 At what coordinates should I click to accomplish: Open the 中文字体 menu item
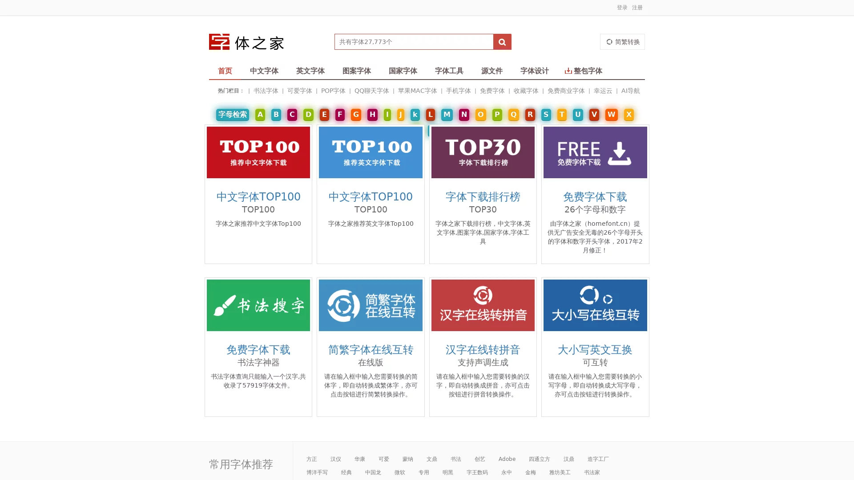[264, 71]
